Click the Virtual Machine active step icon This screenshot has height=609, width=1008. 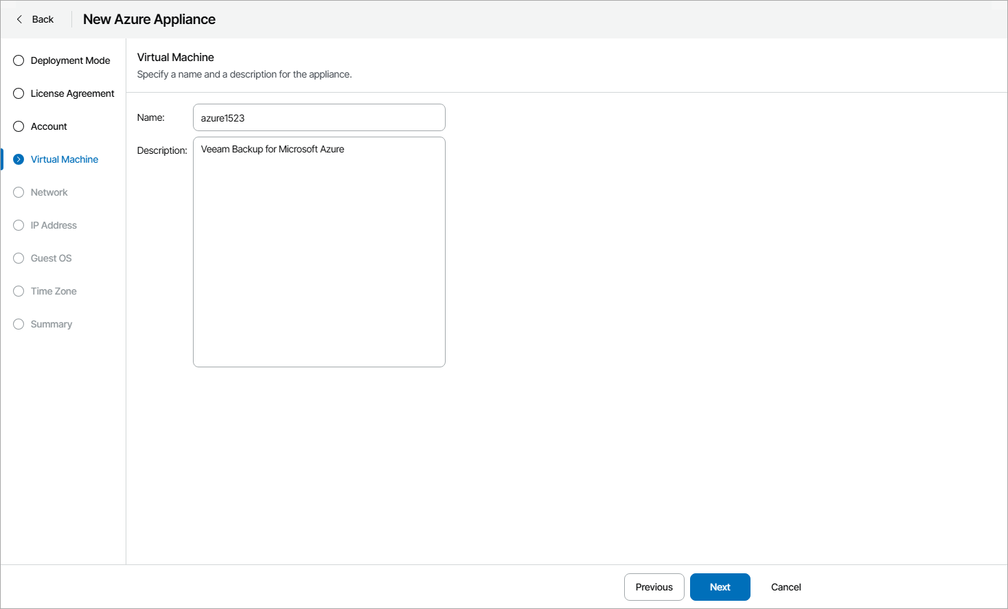19,159
